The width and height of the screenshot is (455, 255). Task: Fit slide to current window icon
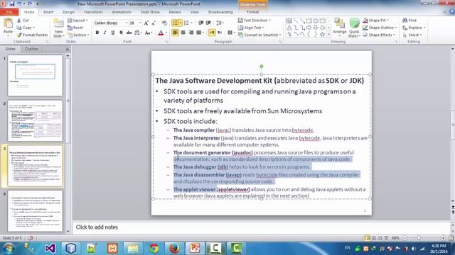pos(451,238)
